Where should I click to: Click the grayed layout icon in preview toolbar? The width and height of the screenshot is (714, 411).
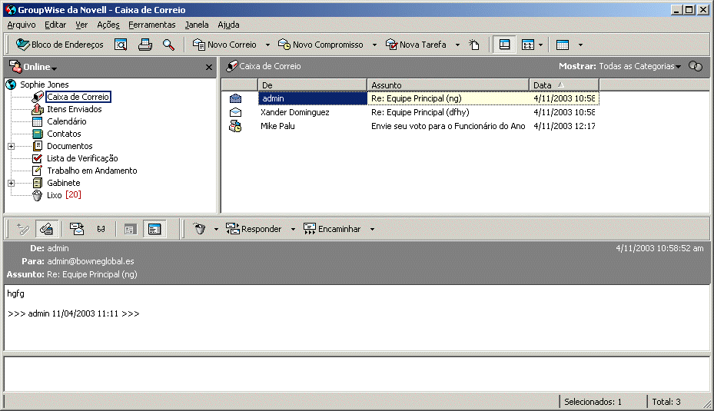[130, 229]
